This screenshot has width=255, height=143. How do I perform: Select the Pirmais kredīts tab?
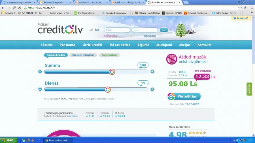(x=56, y=55)
